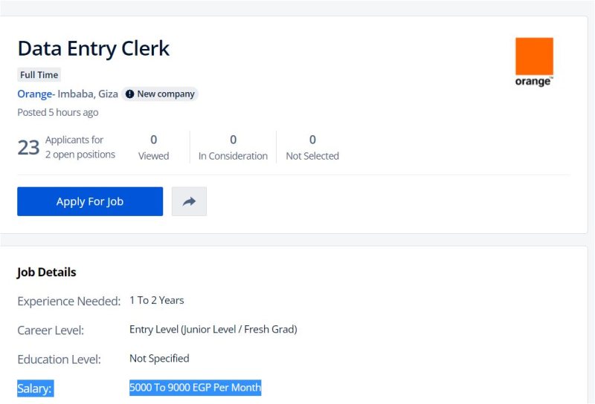The image size is (595, 404).
Task: Click the Apply For Job button
Action: [90, 201]
